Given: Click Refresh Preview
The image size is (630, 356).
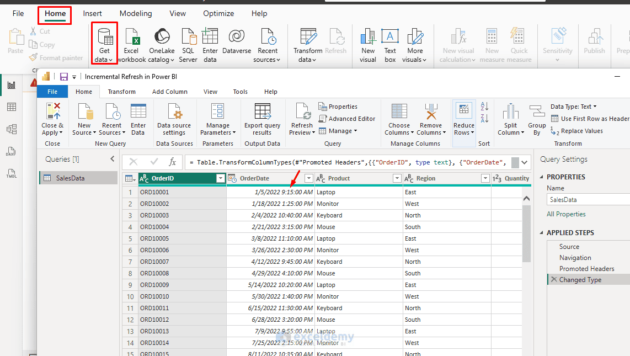Looking at the screenshot, I should pos(302,119).
